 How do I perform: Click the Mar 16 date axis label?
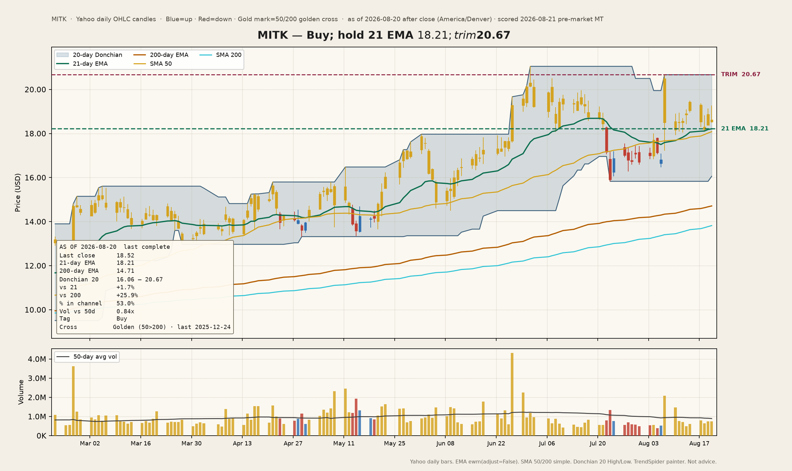click(141, 443)
